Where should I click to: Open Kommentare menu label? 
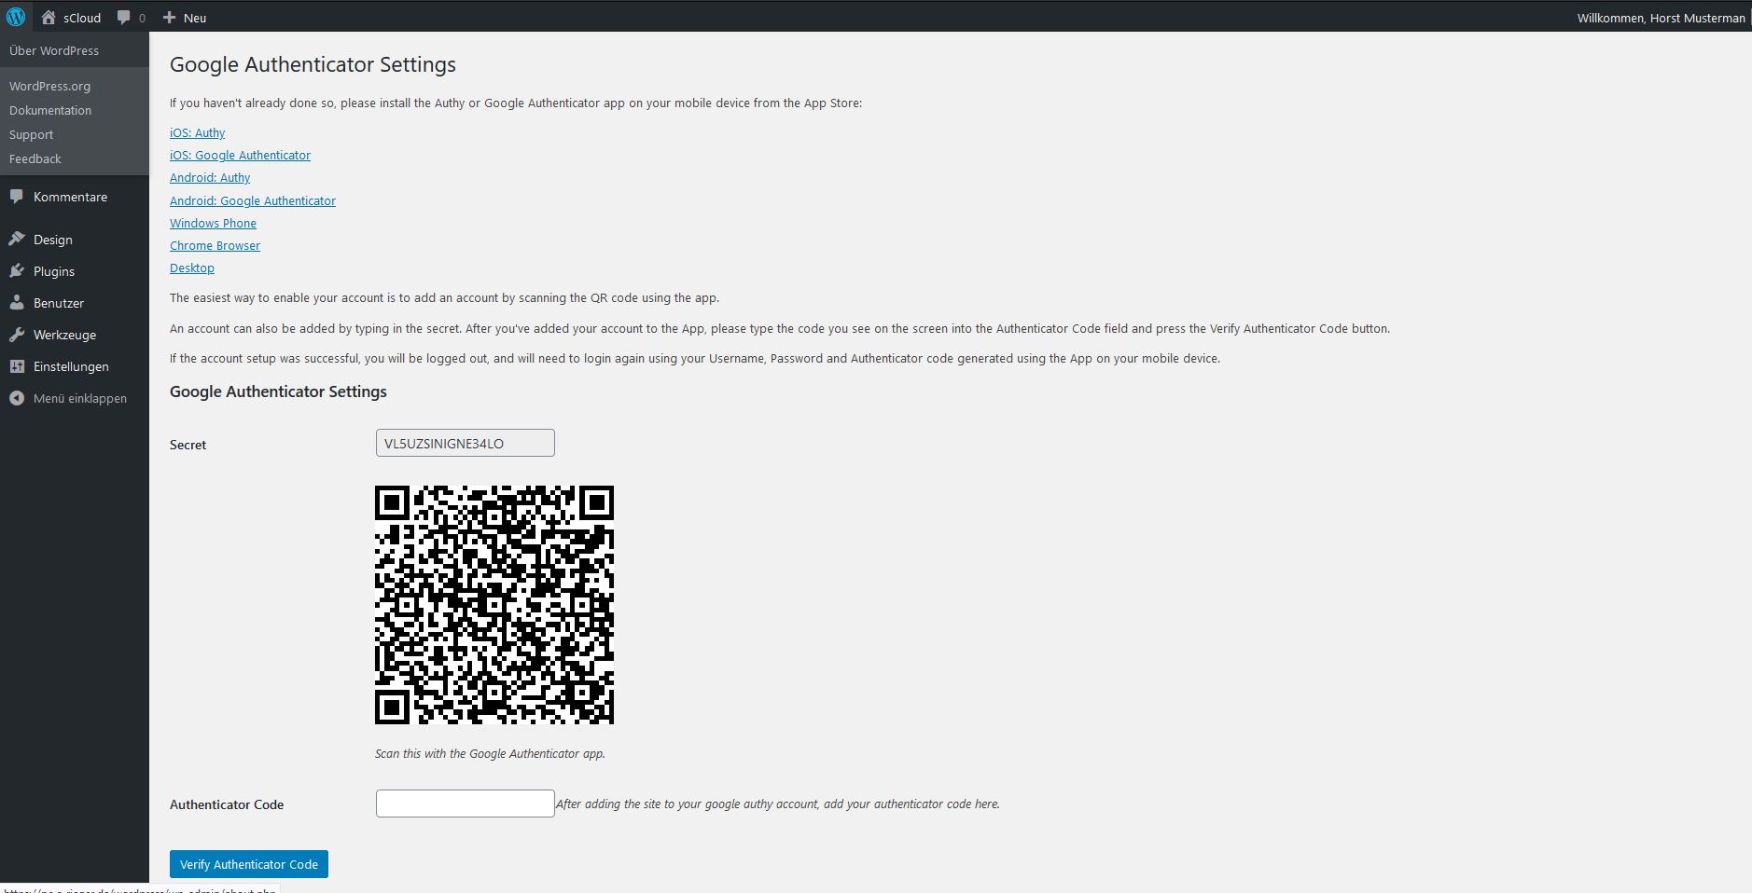pos(70,197)
